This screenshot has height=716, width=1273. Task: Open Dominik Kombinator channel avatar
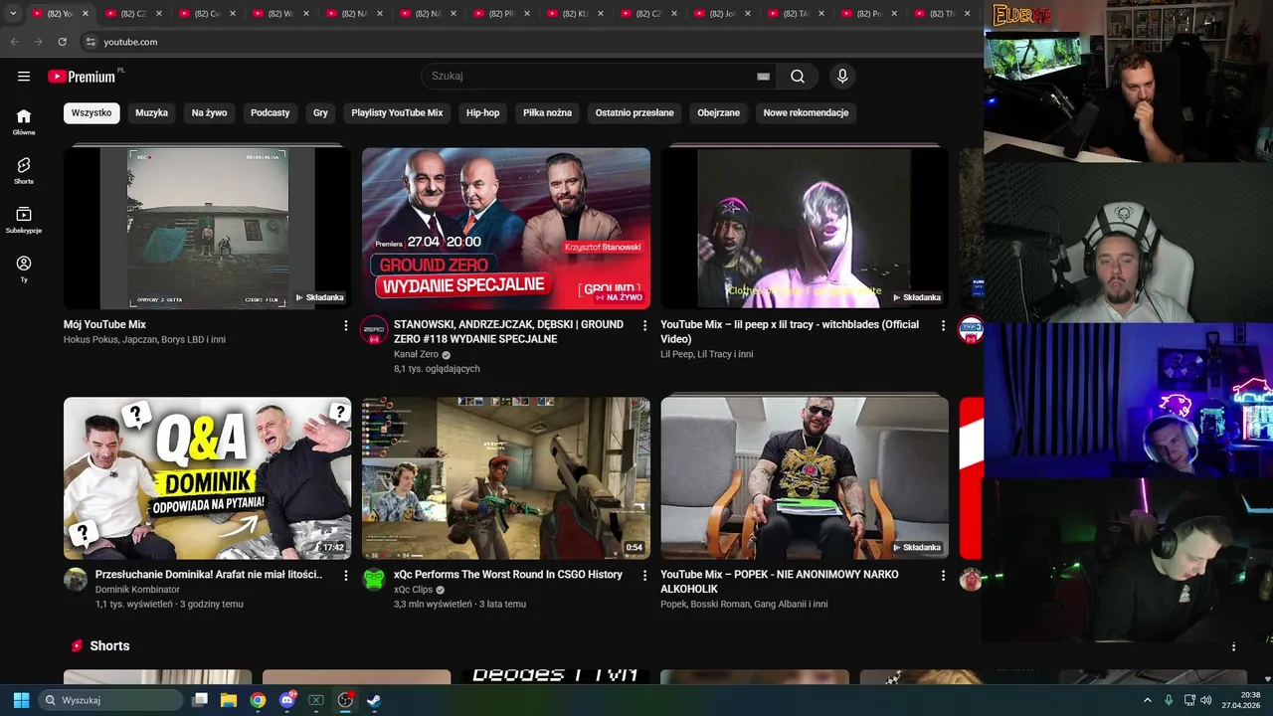pos(76,580)
